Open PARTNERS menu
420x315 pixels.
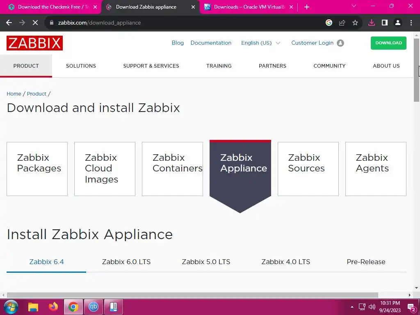click(x=272, y=66)
